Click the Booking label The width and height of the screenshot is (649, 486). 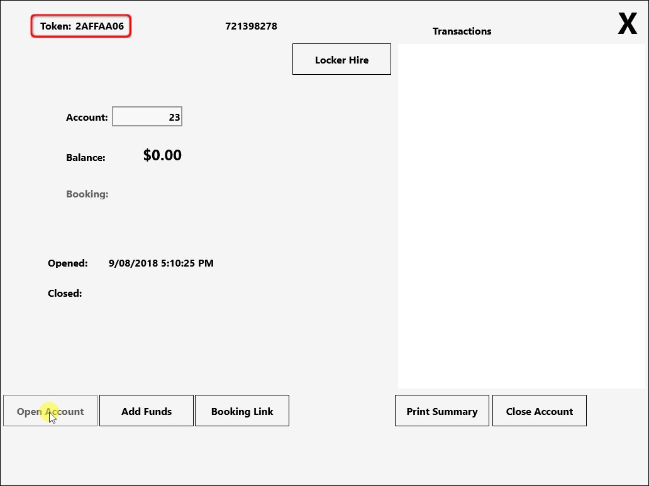(x=87, y=194)
